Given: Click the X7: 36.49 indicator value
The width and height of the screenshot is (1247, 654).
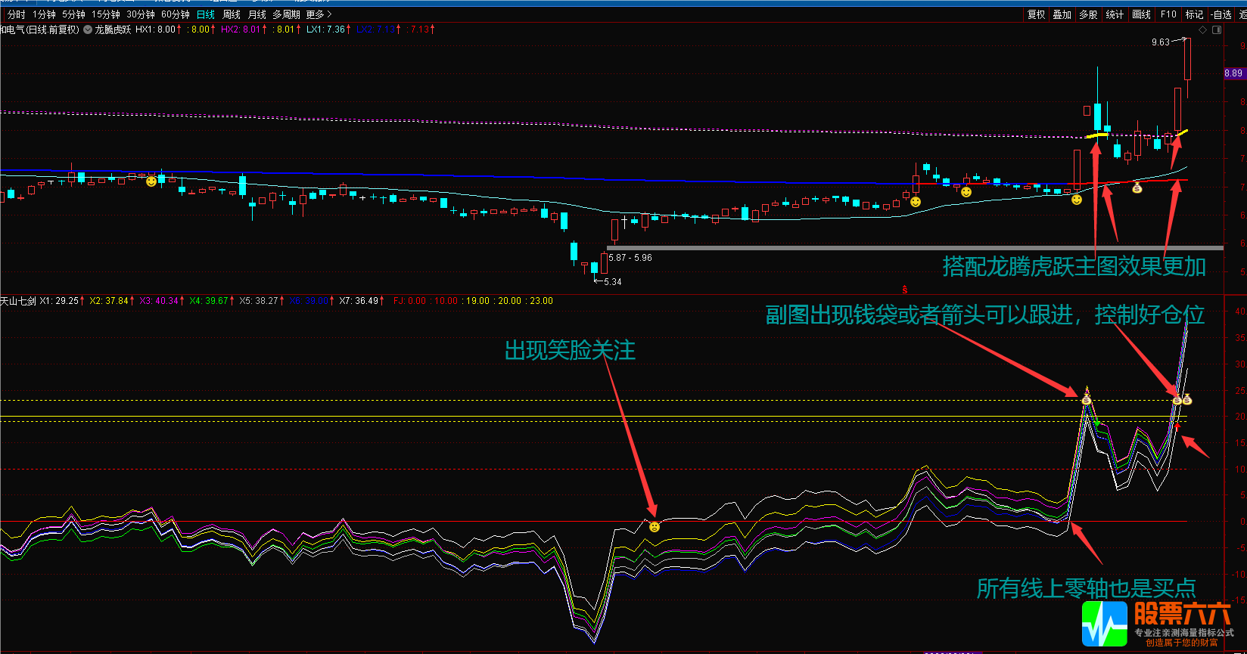Looking at the screenshot, I should point(362,301).
